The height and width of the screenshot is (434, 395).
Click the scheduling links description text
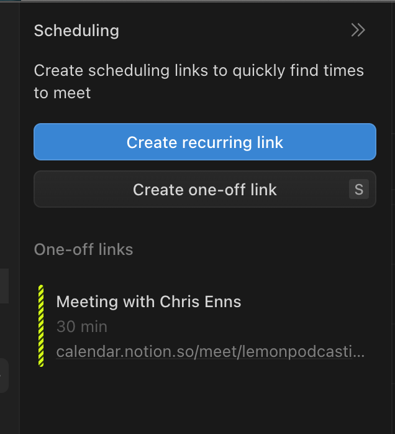click(x=199, y=71)
